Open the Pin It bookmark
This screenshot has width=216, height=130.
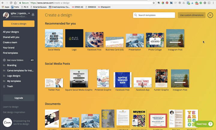click(25, 7)
